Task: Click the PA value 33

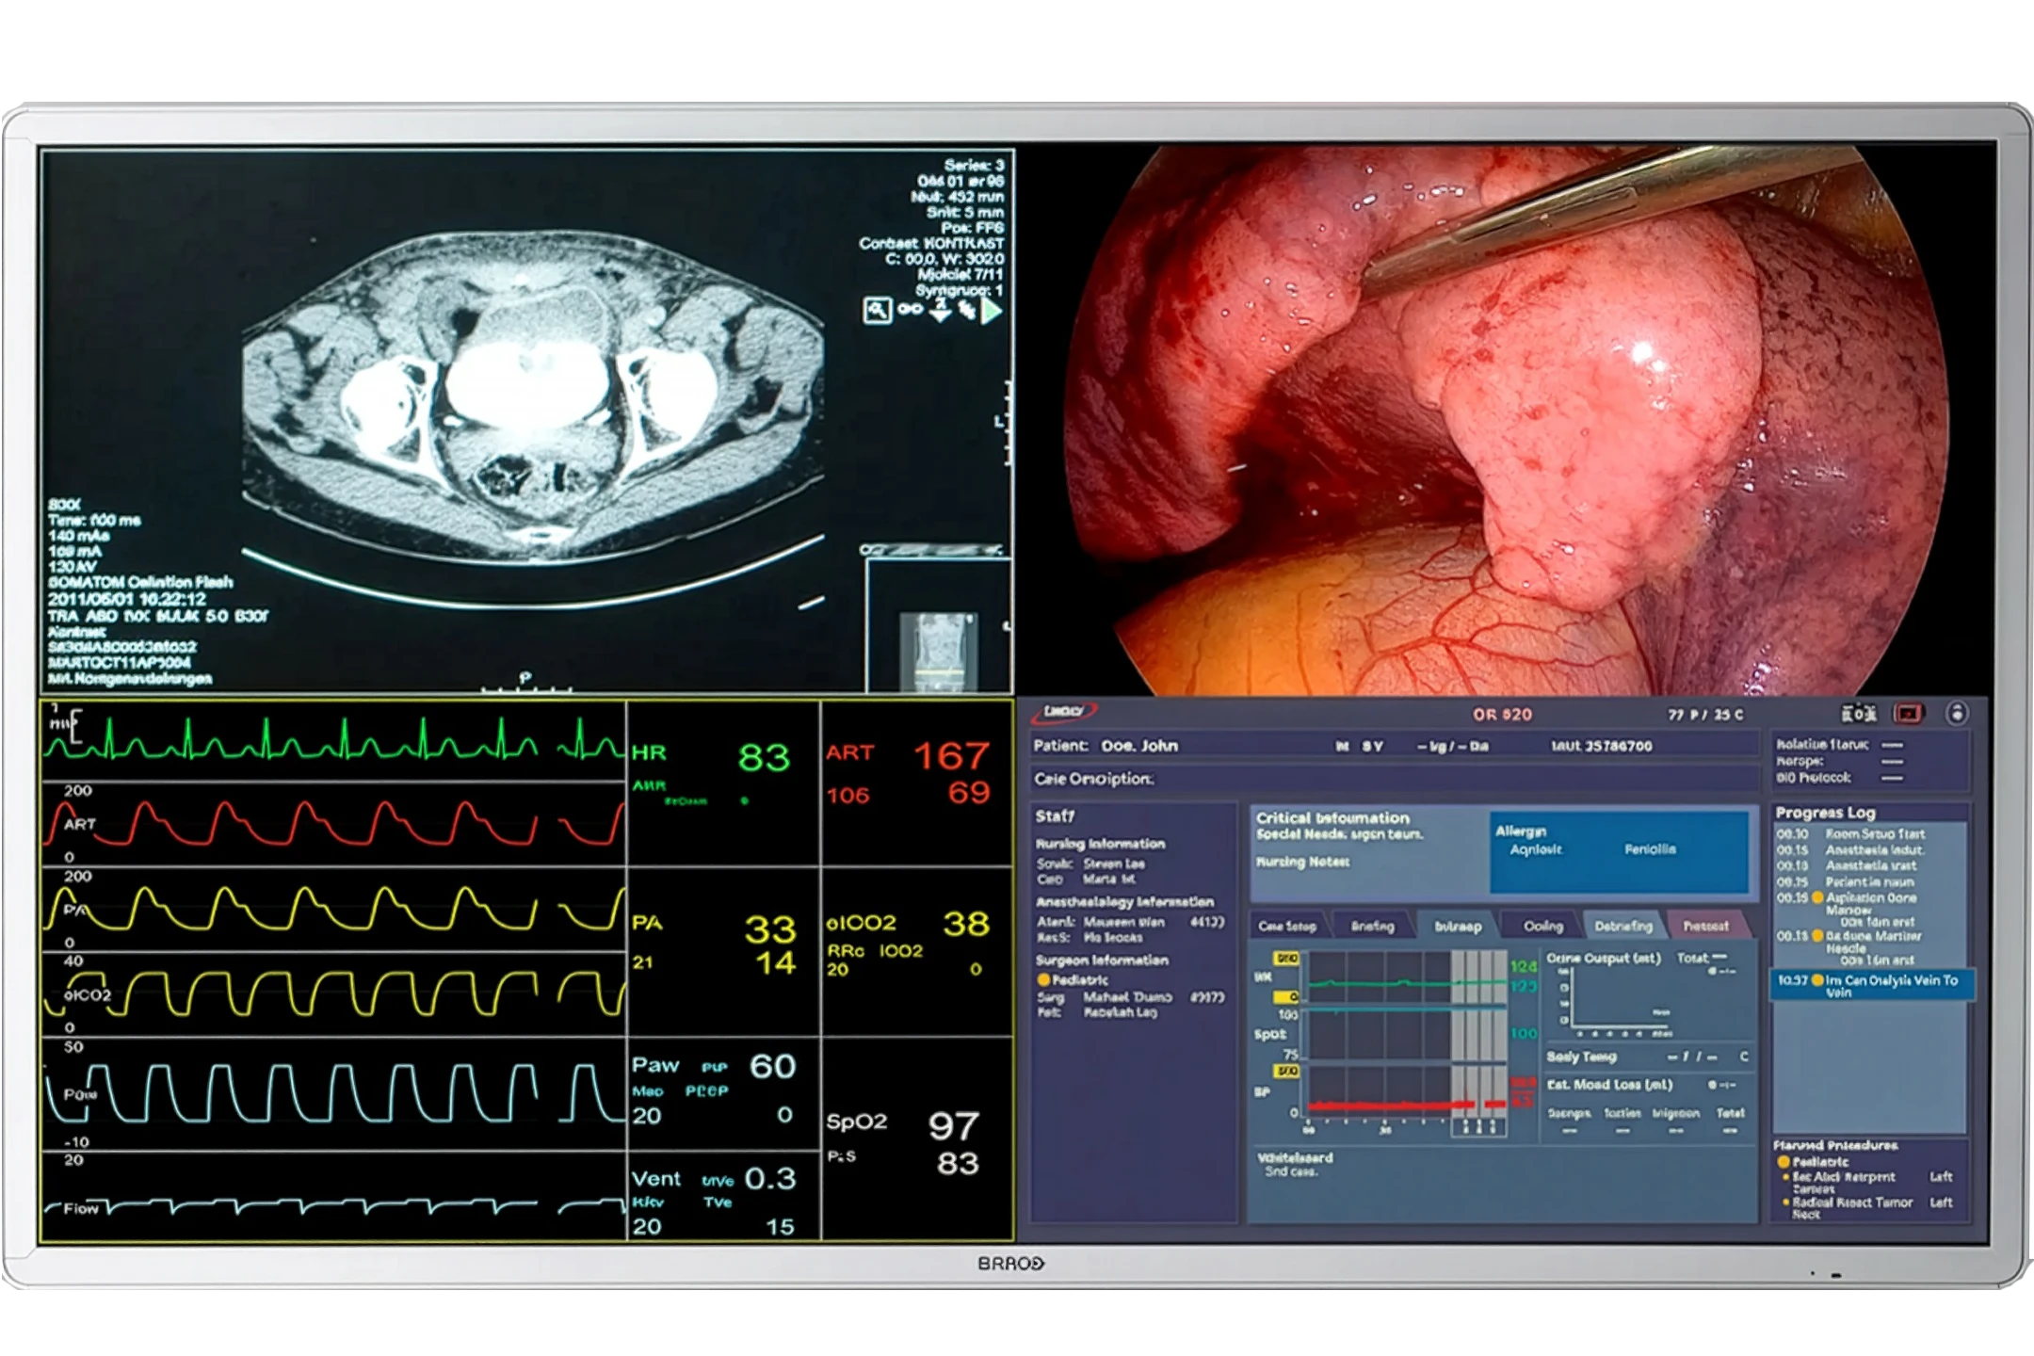Action: 770,929
